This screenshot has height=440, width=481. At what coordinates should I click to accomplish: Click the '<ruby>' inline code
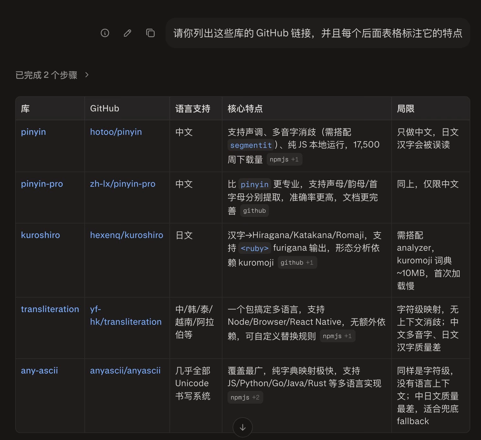coord(254,248)
